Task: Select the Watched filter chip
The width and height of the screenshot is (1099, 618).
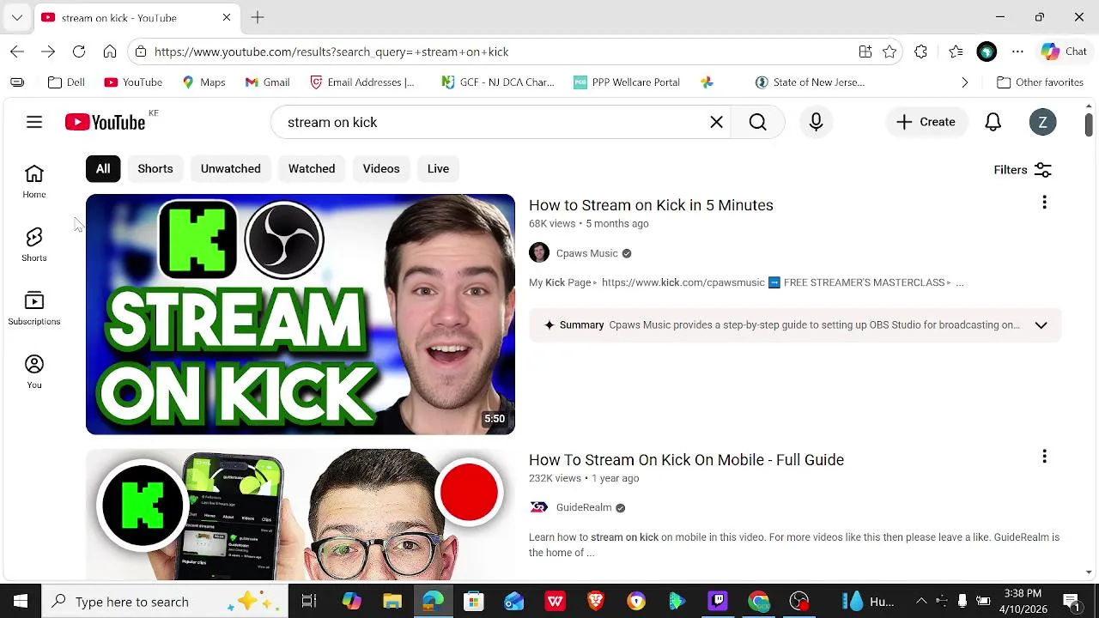Action: coord(312,169)
